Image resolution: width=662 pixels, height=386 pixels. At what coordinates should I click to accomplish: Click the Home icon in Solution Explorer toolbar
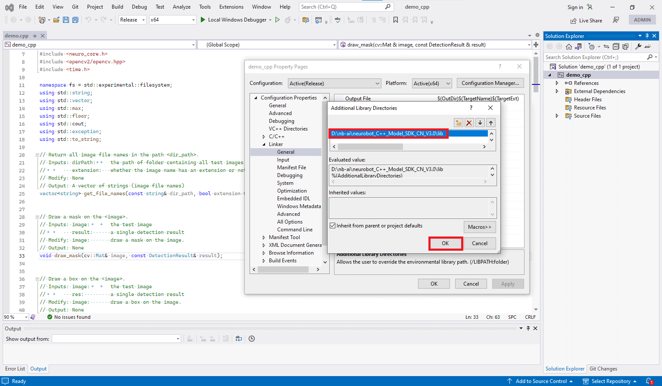pos(569,47)
